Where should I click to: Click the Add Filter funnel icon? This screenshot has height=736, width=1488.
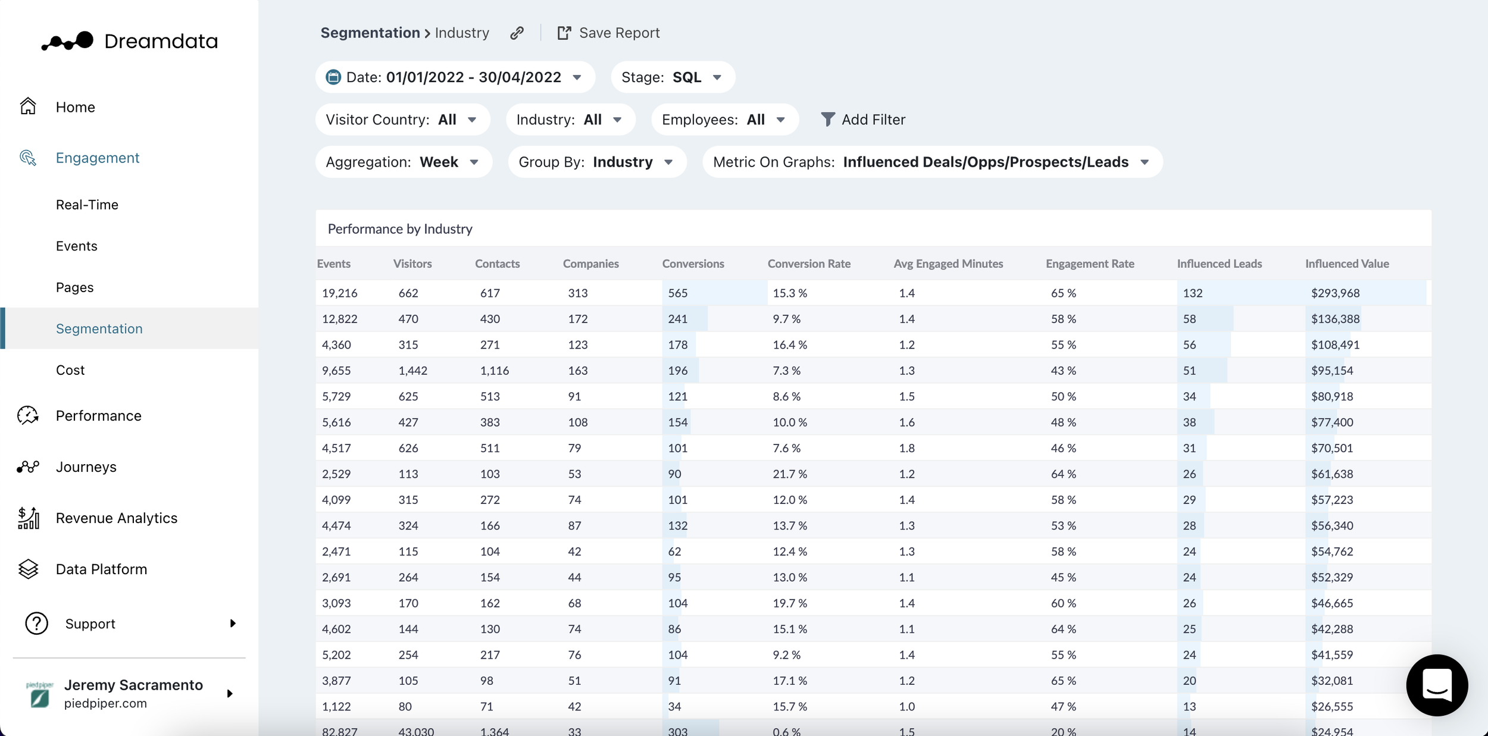pyautogui.click(x=827, y=119)
